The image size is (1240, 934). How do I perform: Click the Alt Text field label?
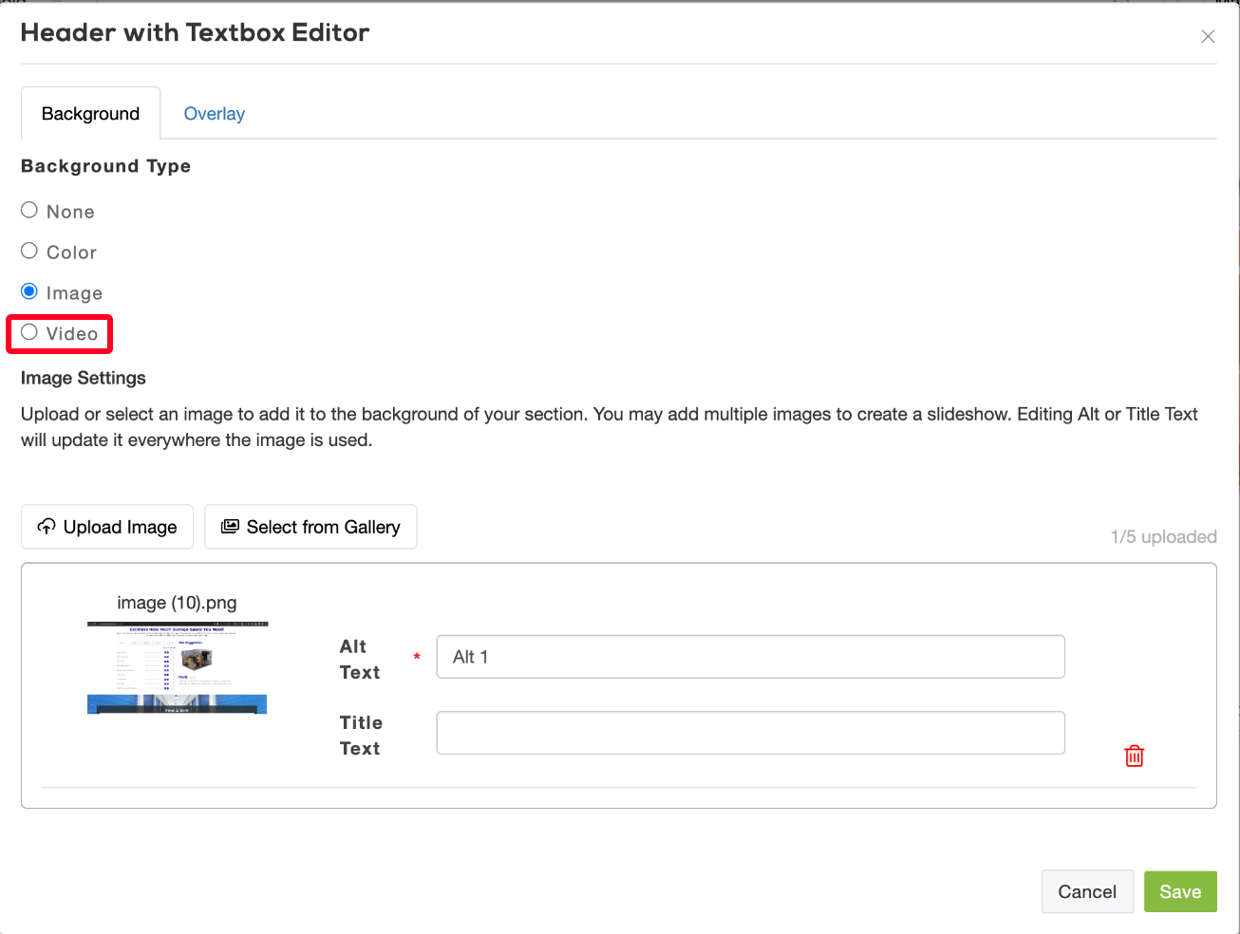coord(359,659)
